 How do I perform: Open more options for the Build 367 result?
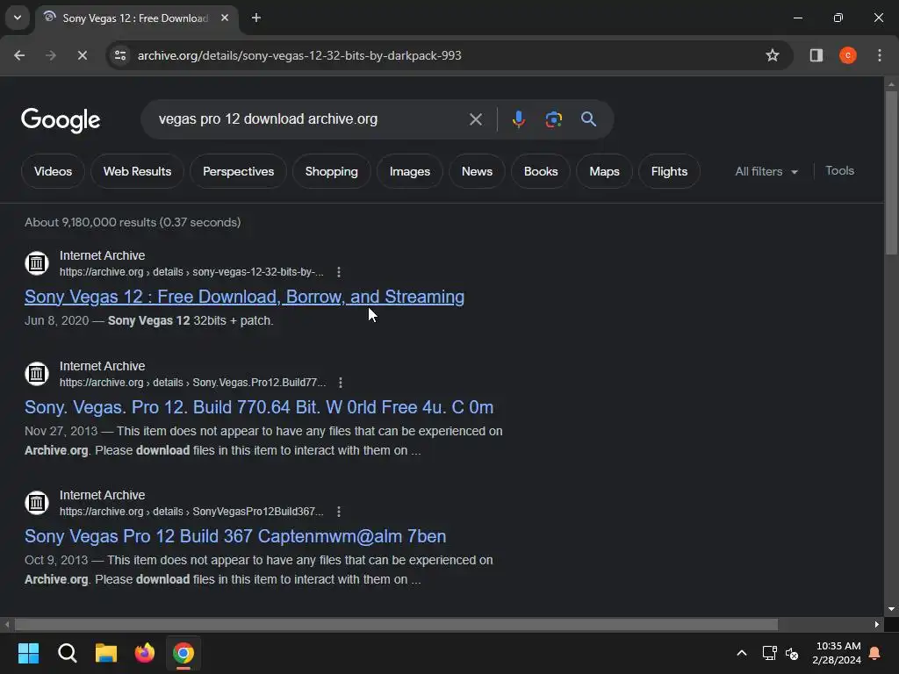coord(339,512)
